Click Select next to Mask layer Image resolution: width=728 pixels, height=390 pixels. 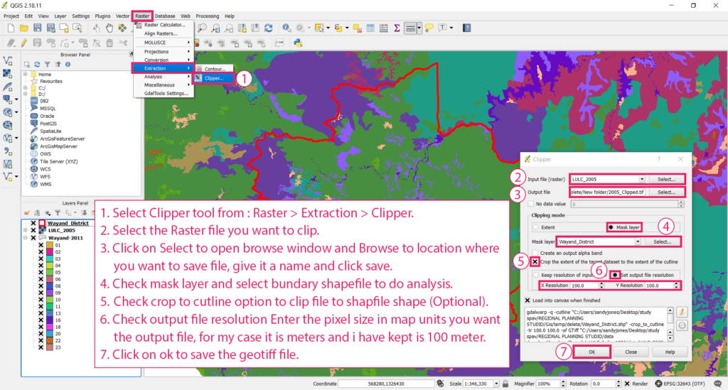tap(663, 242)
